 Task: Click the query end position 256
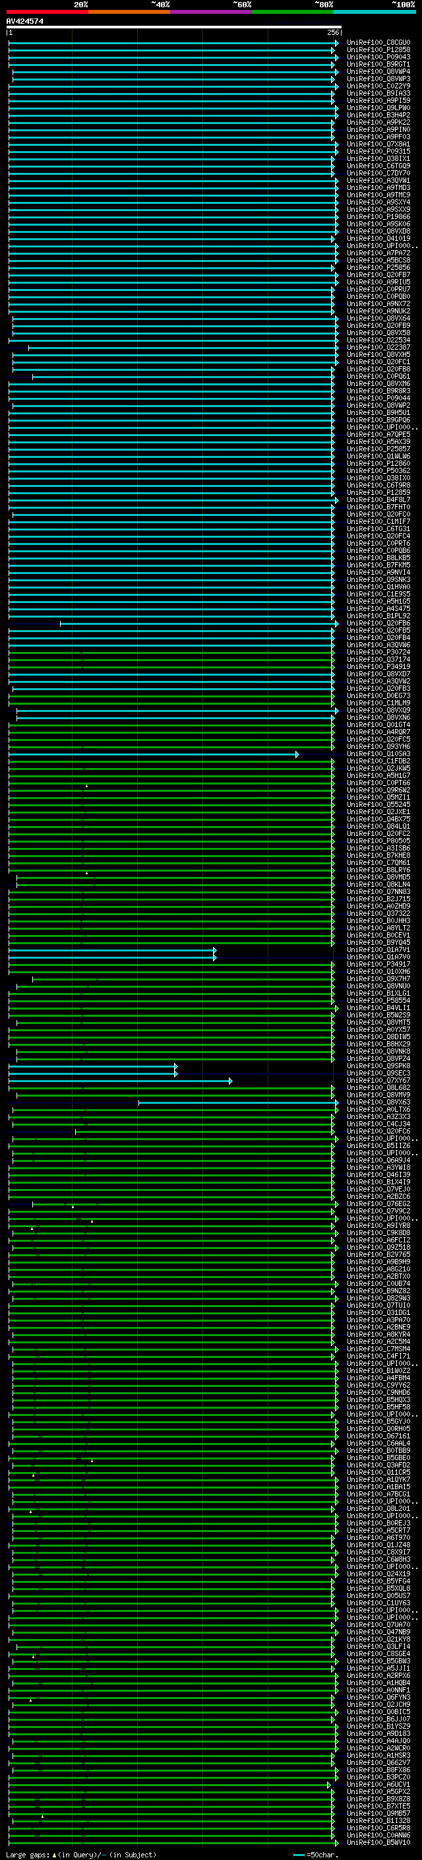click(x=332, y=32)
